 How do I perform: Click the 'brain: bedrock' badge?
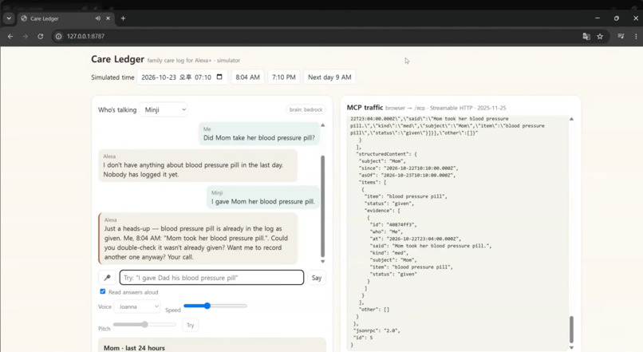(306, 109)
